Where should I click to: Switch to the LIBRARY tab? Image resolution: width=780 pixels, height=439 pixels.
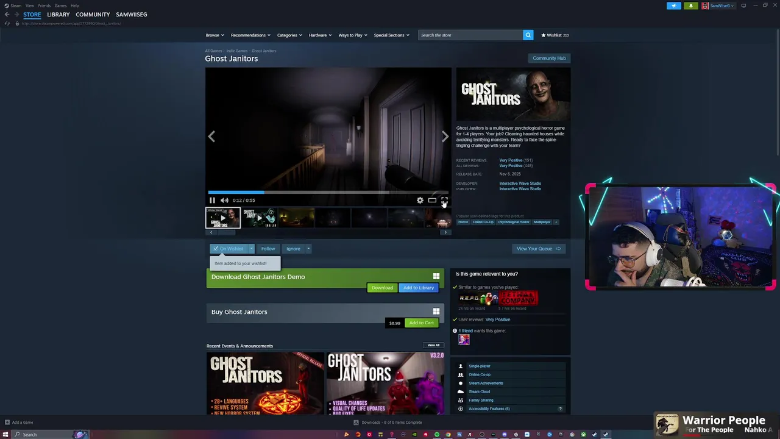coord(58,14)
